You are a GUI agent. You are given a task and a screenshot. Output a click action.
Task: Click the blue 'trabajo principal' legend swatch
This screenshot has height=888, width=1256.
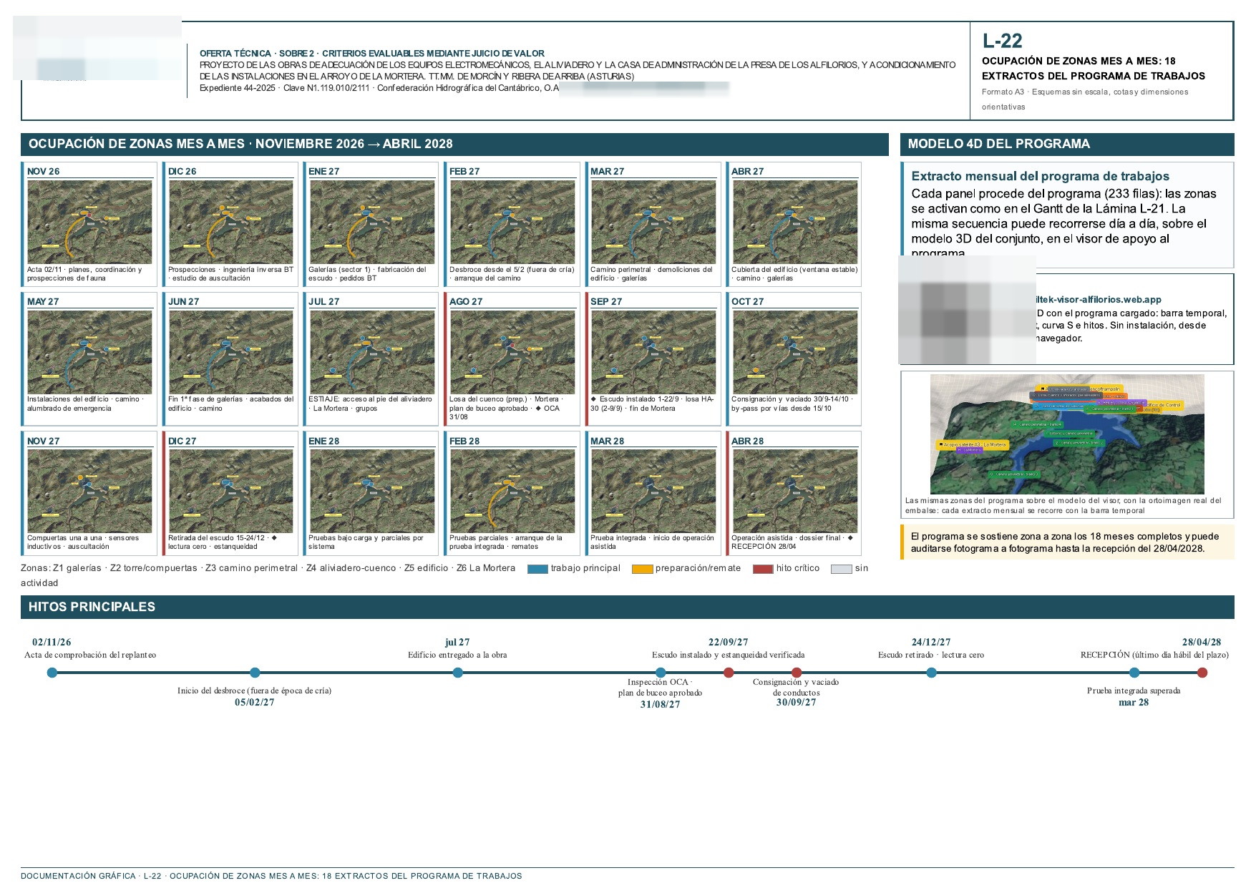click(537, 569)
